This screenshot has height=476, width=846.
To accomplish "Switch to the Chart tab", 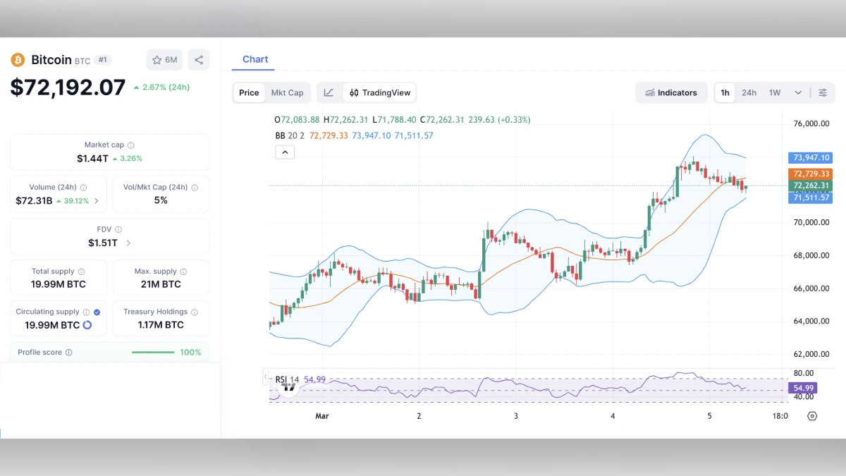I will (x=255, y=59).
